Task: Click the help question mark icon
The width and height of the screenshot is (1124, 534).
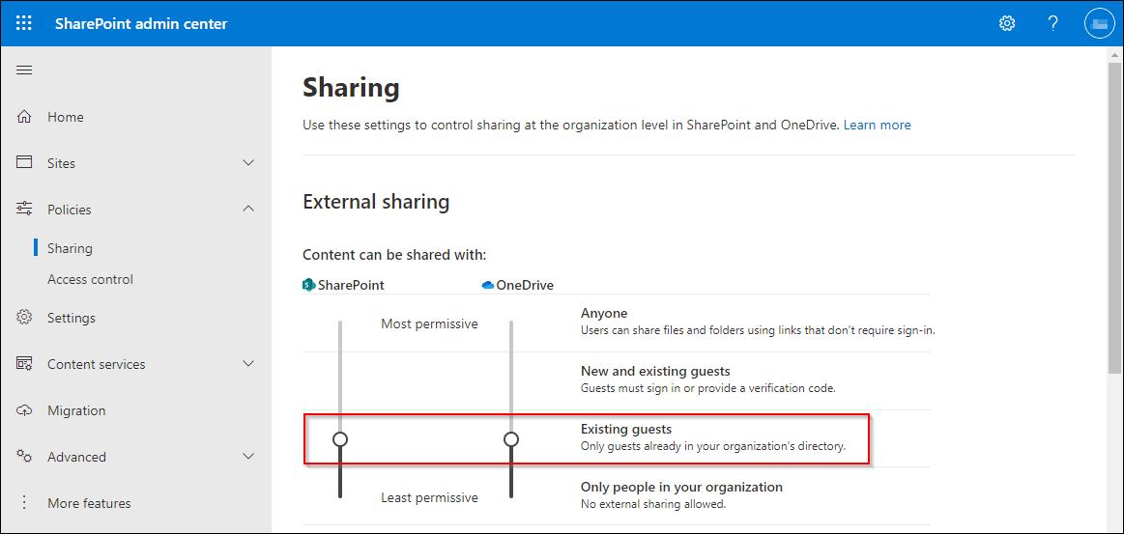Action: (1053, 23)
